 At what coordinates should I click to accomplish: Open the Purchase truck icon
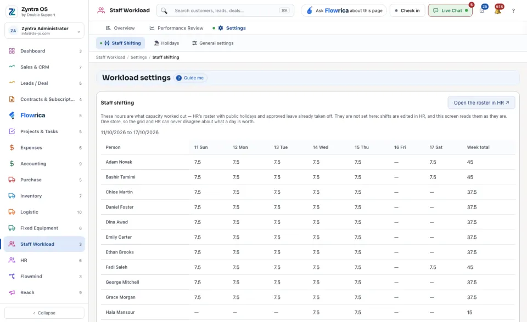coord(12,180)
